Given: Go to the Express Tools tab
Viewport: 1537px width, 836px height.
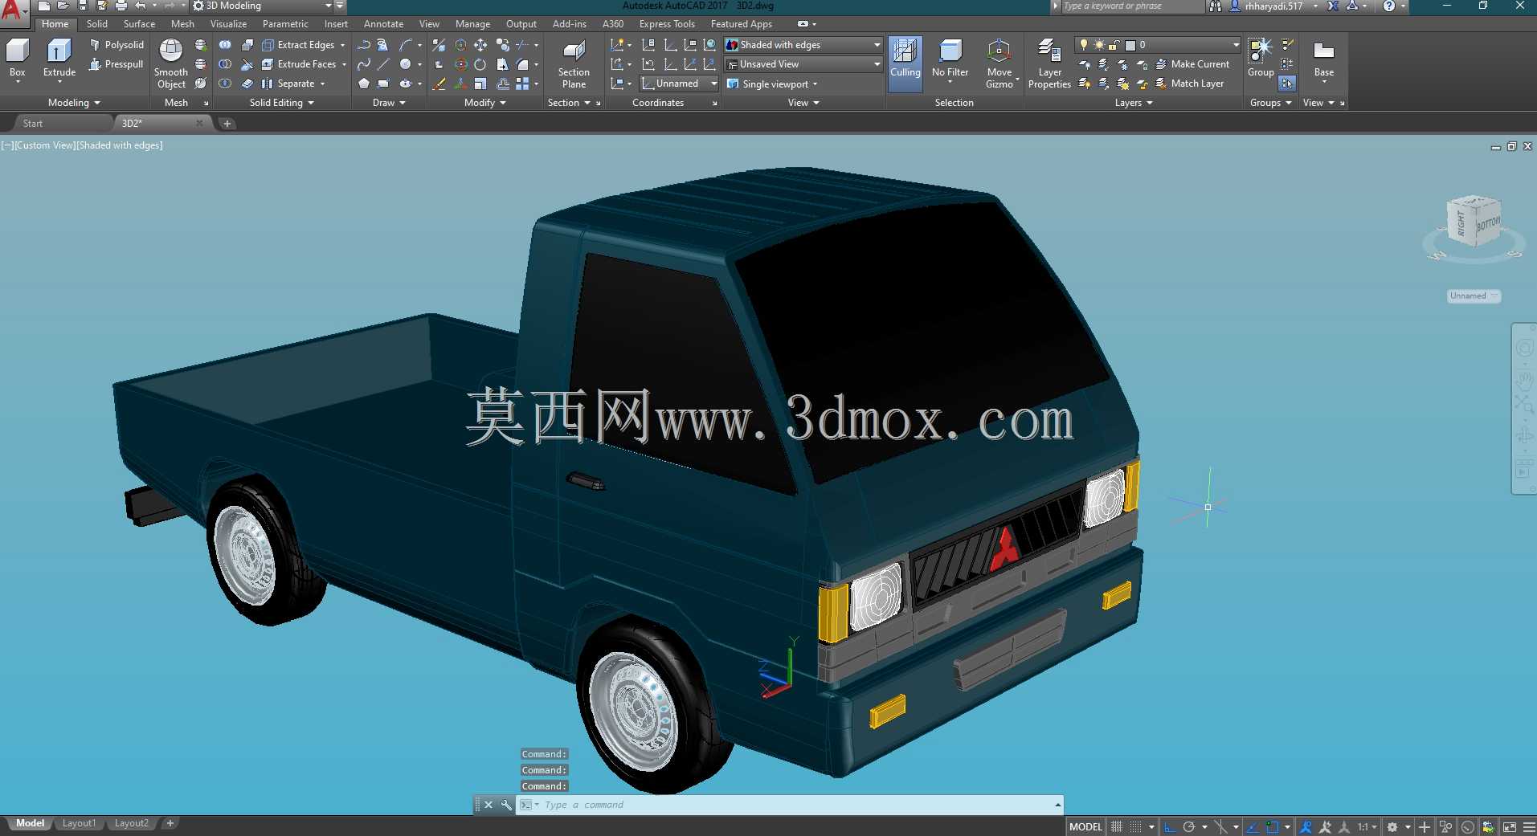Looking at the screenshot, I should click(x=667, y=24).
